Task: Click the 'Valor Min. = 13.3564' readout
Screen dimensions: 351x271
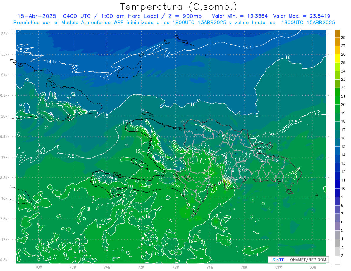Action: (240, 16)
